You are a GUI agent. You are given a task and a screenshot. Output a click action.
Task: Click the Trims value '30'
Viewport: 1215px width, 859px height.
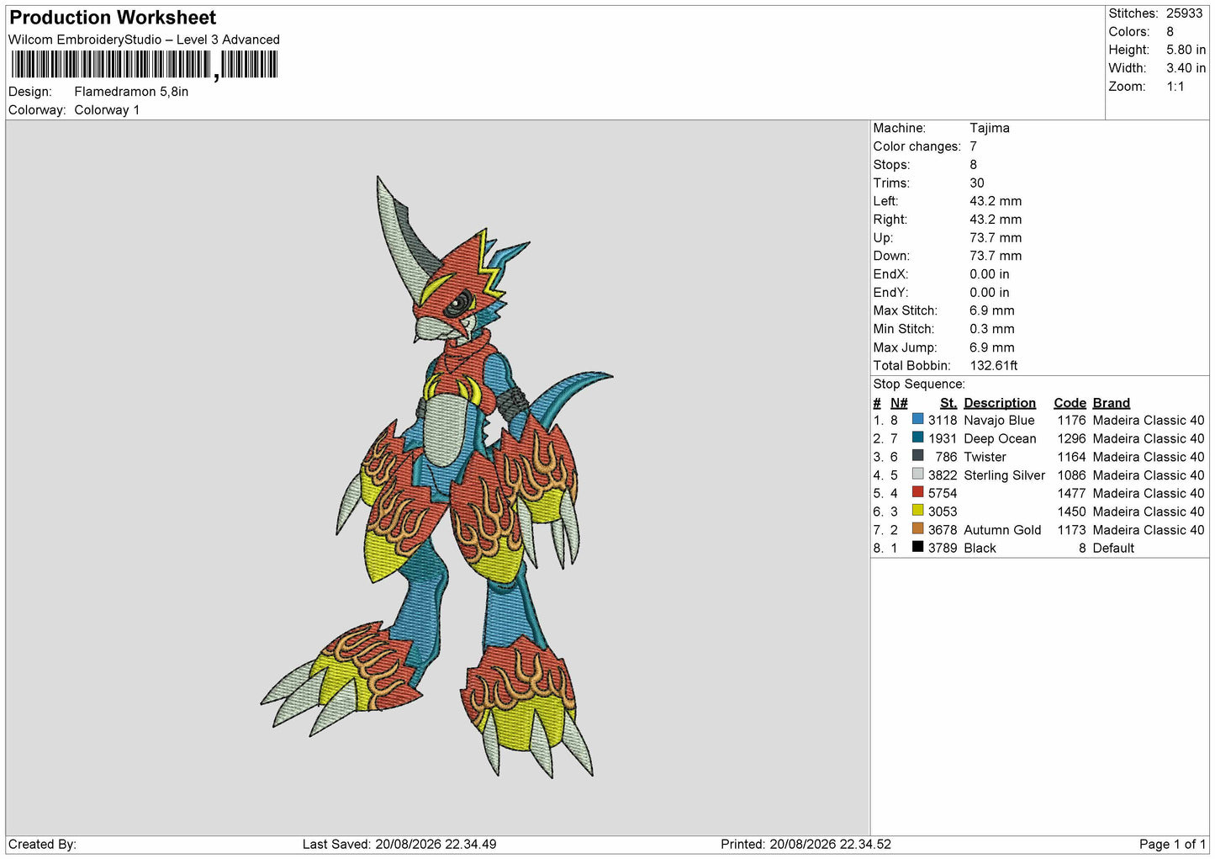tap(977, 183)
